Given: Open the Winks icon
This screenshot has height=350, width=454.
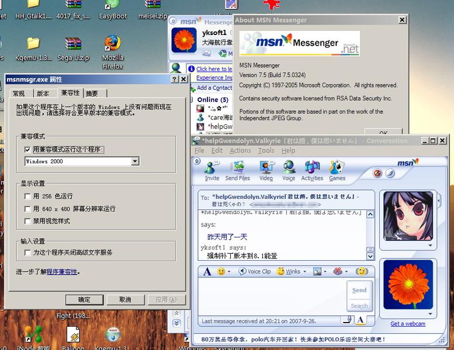Looking at the screenshot, I should click(x=280, y=271).
